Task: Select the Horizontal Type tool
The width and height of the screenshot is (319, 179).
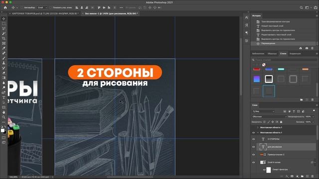Action: point(3,97)
